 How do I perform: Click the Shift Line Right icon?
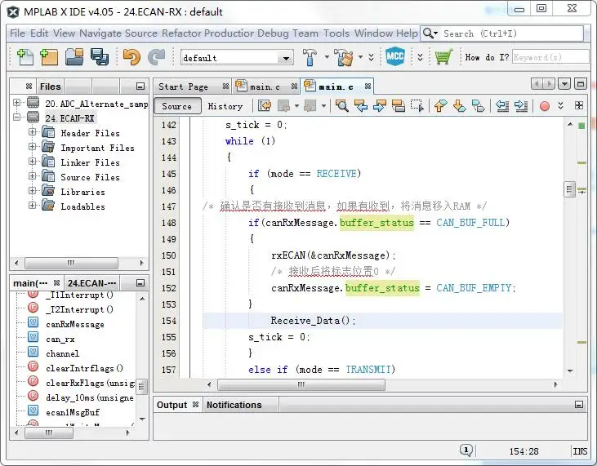[x=521, y=106]
